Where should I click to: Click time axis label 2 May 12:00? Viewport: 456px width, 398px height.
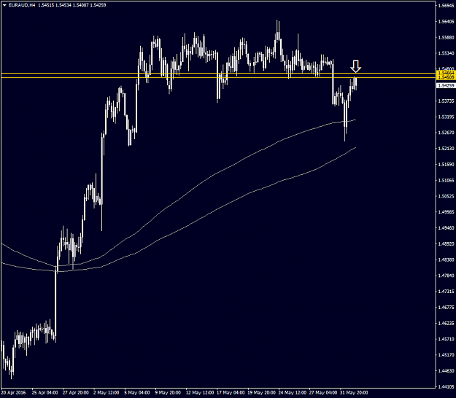click(x=107, y=393)
